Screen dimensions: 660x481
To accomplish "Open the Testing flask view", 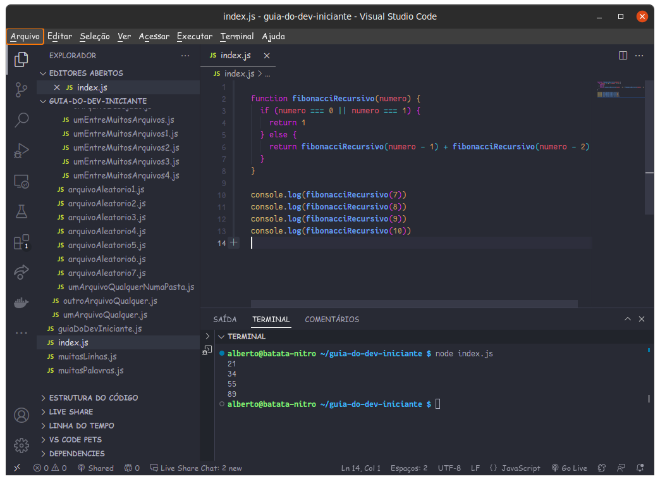I will click(21, 212).
